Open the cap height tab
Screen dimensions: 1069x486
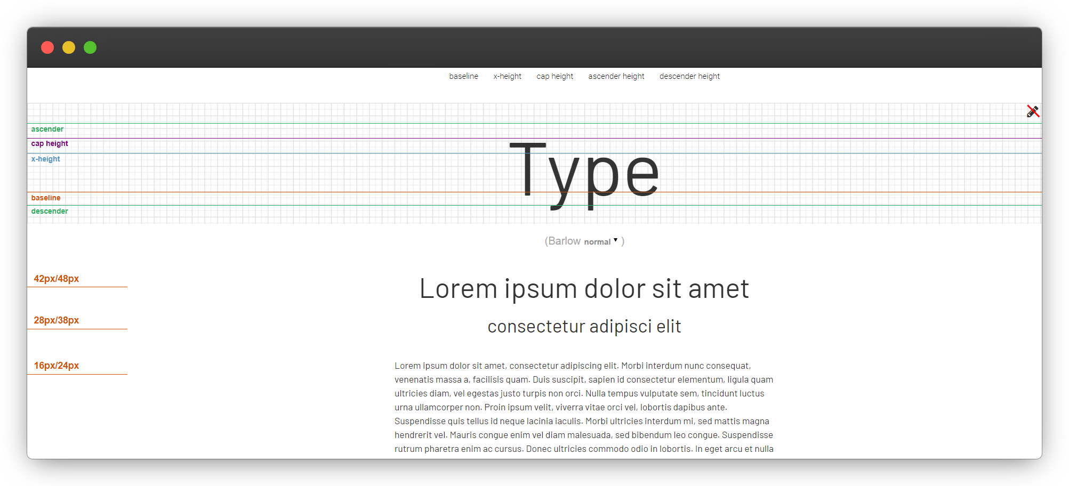[554, 76]
